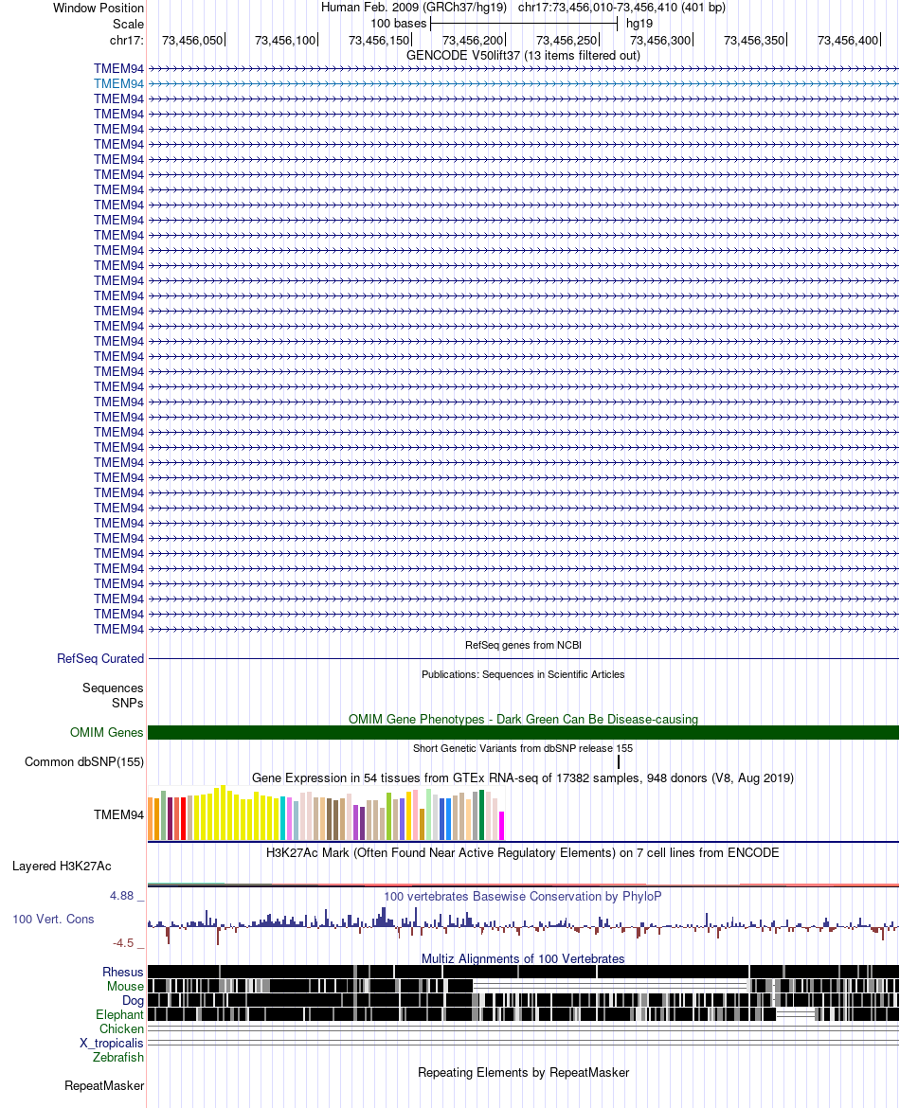The height and width of the screenshot is (1108, 900).
Task: Click the Mouse alignment gap double line
Action: 611,986
